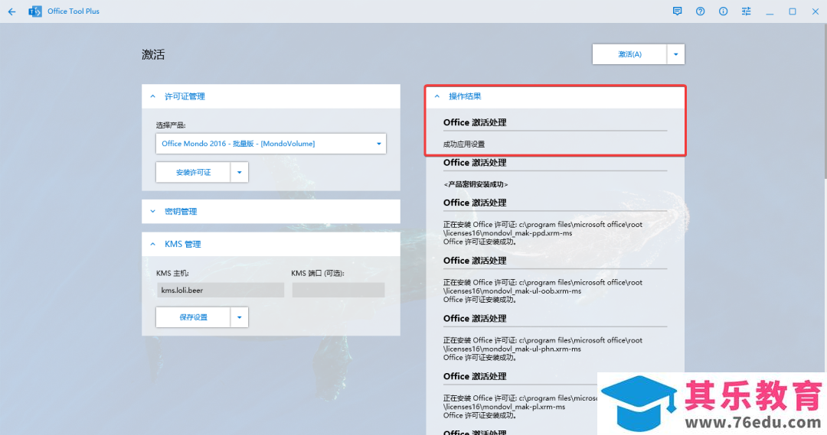Screen dimensions: 827x435
Task: Click the <产品密钥安装成功> result text
Action: tap(476, 184)
